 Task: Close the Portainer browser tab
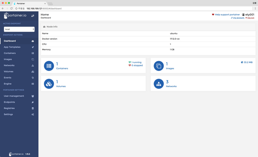[x=45, y=4]
